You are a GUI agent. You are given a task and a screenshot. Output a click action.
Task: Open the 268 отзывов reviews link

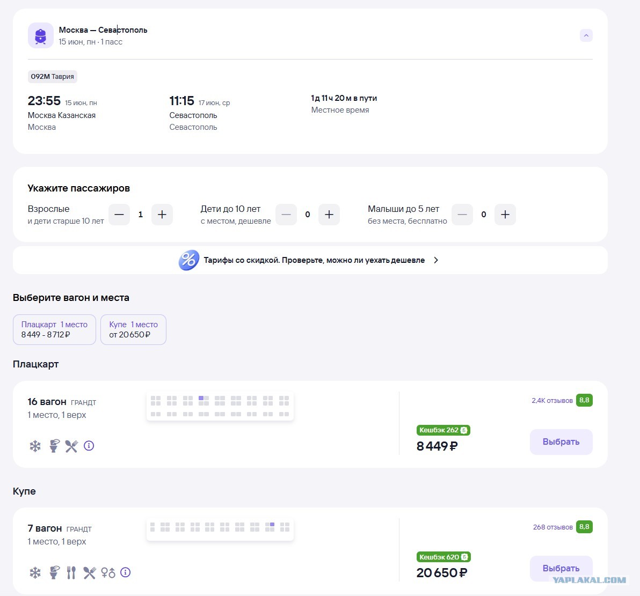pos(552,527)
